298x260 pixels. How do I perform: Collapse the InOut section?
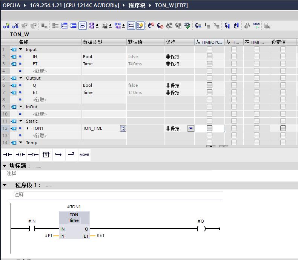21,107
